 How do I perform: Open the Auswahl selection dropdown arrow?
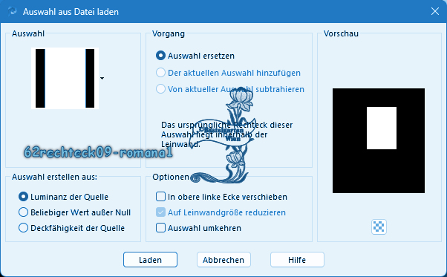(102, 78)
